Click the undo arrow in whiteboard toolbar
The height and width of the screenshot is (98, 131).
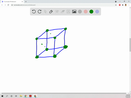click(34, 12)
